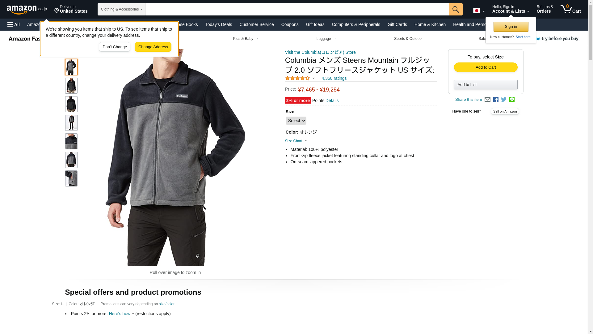Share this item on LINE
Viewport: 593px width, 334px height.
tap(512, 99)
